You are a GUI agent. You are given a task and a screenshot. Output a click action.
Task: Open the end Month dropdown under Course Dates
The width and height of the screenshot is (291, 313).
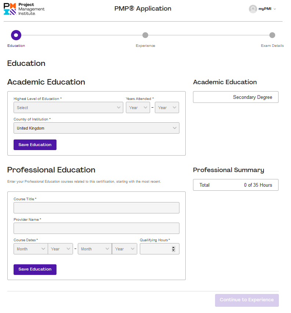click(95, 249)
